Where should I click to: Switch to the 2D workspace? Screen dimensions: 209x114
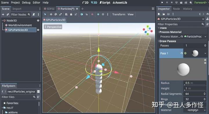(85, 3)
